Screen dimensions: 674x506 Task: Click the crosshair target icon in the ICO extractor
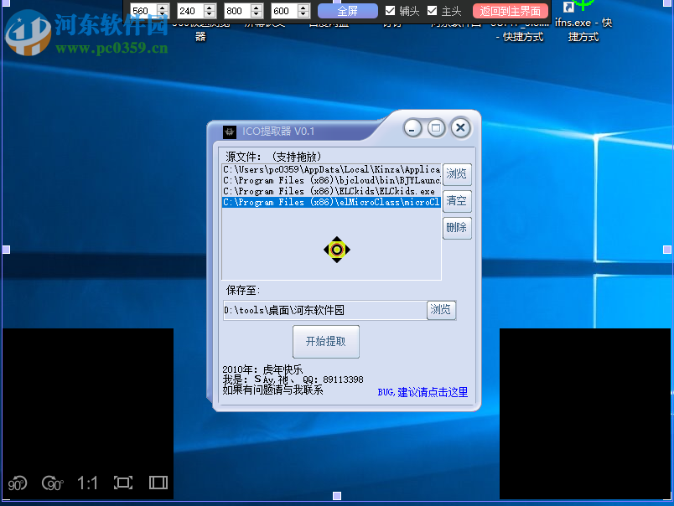click(x=337, y=249)
